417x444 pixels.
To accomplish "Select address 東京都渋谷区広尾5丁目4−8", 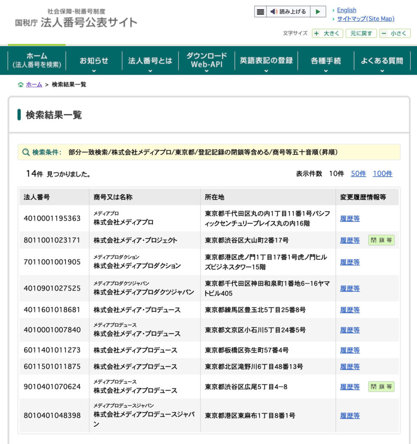I will point(246,387).
